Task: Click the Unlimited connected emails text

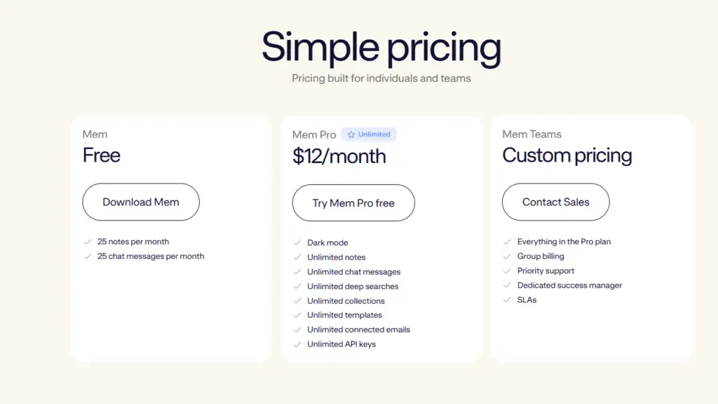Action: coord(358,329)
